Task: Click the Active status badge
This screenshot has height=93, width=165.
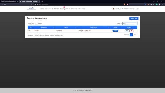Action: pos(115,31)
